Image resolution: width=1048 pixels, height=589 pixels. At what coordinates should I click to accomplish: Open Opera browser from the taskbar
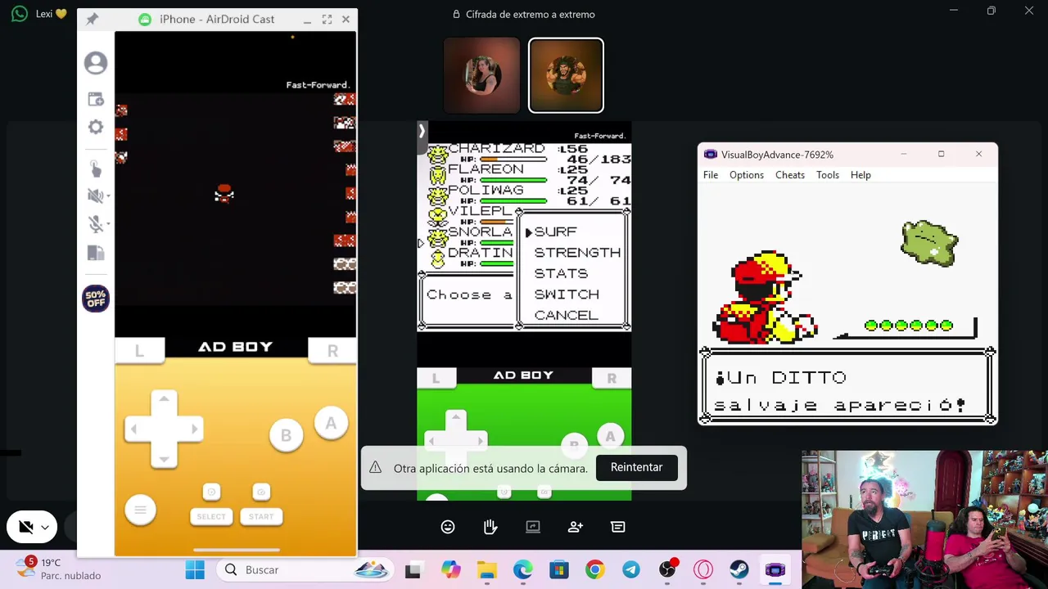tap(703, 570)
